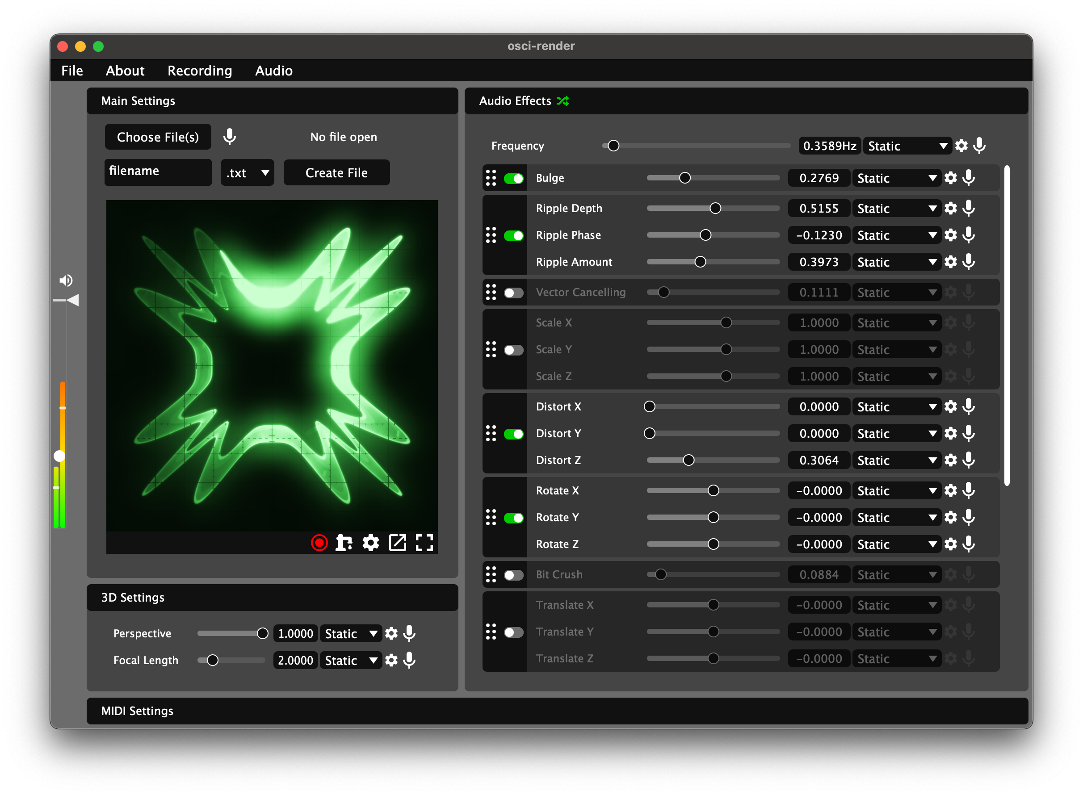The image size is (1083, 795).
Task: Click the microphone icon for Frequency
Action: [x=979, y=146]
